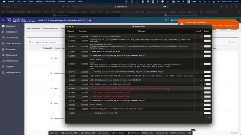The width and height of the screenshot is (241, 135).
Task: Select the 'Final commit' debug message
Action: [x=96, y=105]
